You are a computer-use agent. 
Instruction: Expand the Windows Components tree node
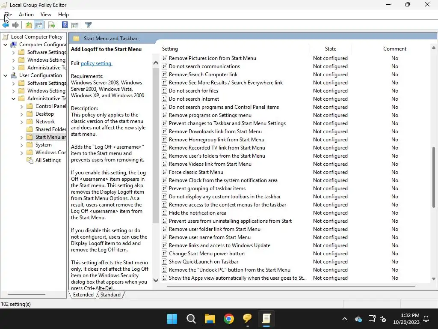click(x=21, y=153)
